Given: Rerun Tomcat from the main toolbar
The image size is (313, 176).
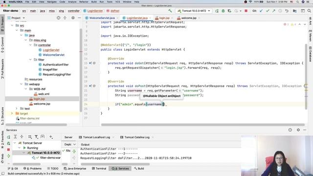Looking at the screenshot, I should 217,11.
